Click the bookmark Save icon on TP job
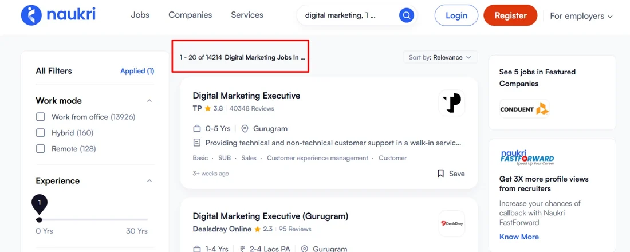The height and width of the screenshot is (252, 630). [440, 174]
